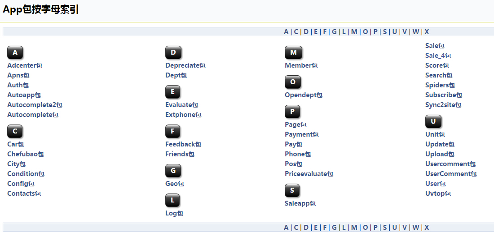494x241 pixels.
Task: Open the Autocomplete2 package link
Action: click(35, 105)
